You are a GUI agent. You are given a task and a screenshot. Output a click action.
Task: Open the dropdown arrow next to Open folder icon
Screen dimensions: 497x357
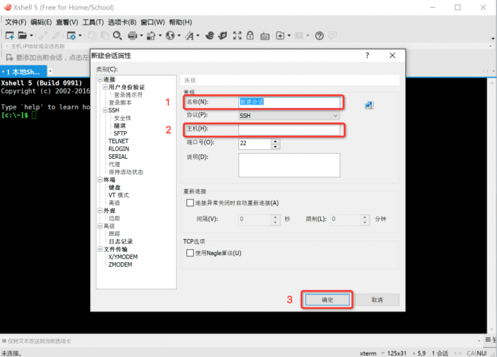point(31,36)
